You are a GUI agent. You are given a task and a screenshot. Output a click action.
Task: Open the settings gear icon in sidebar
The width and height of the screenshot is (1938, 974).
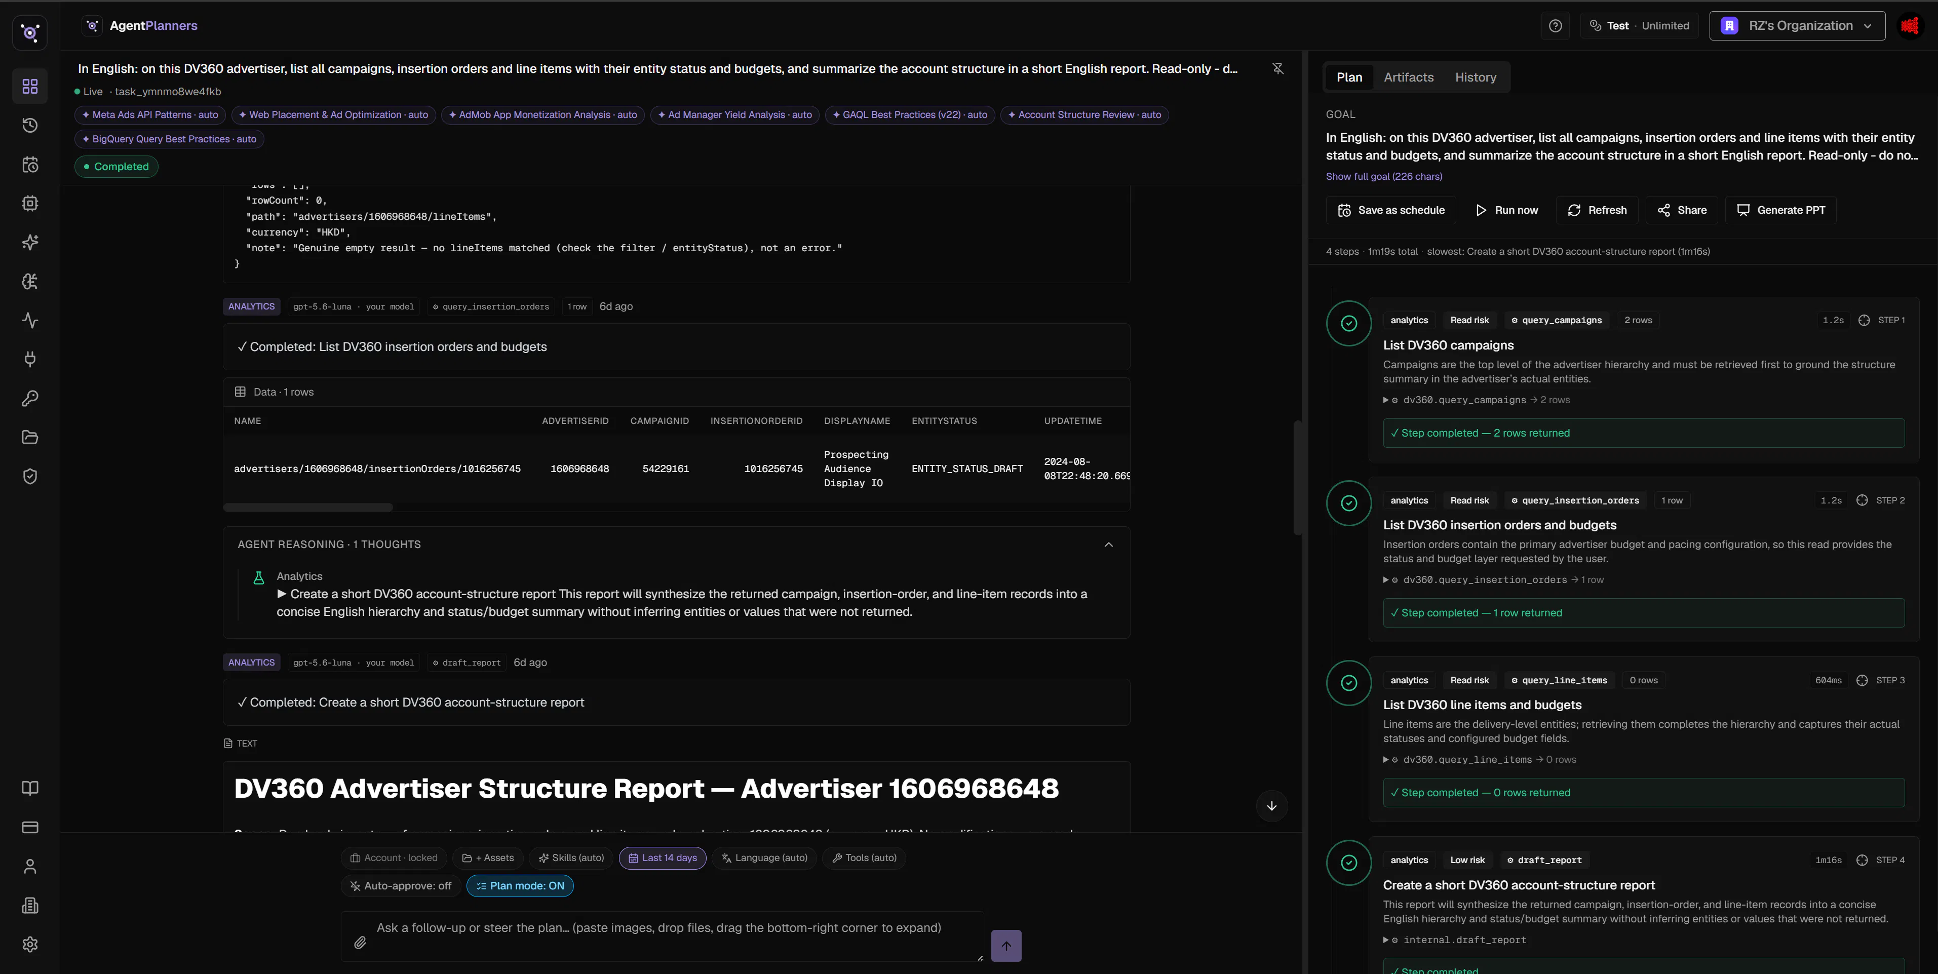click(30, 945)
